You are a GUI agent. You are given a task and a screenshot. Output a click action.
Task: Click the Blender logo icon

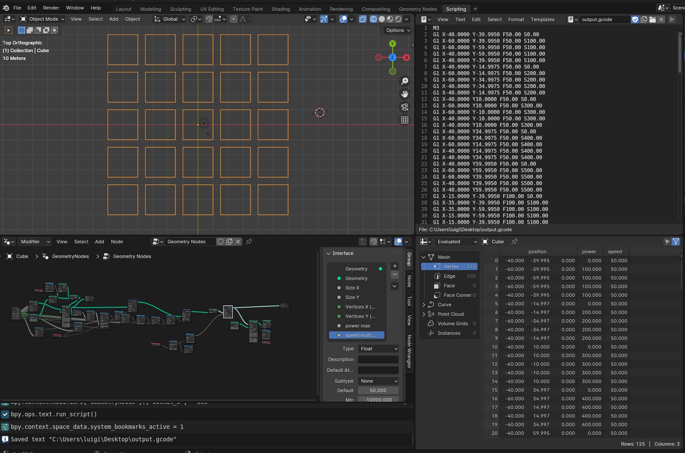(x=6, y=8)
